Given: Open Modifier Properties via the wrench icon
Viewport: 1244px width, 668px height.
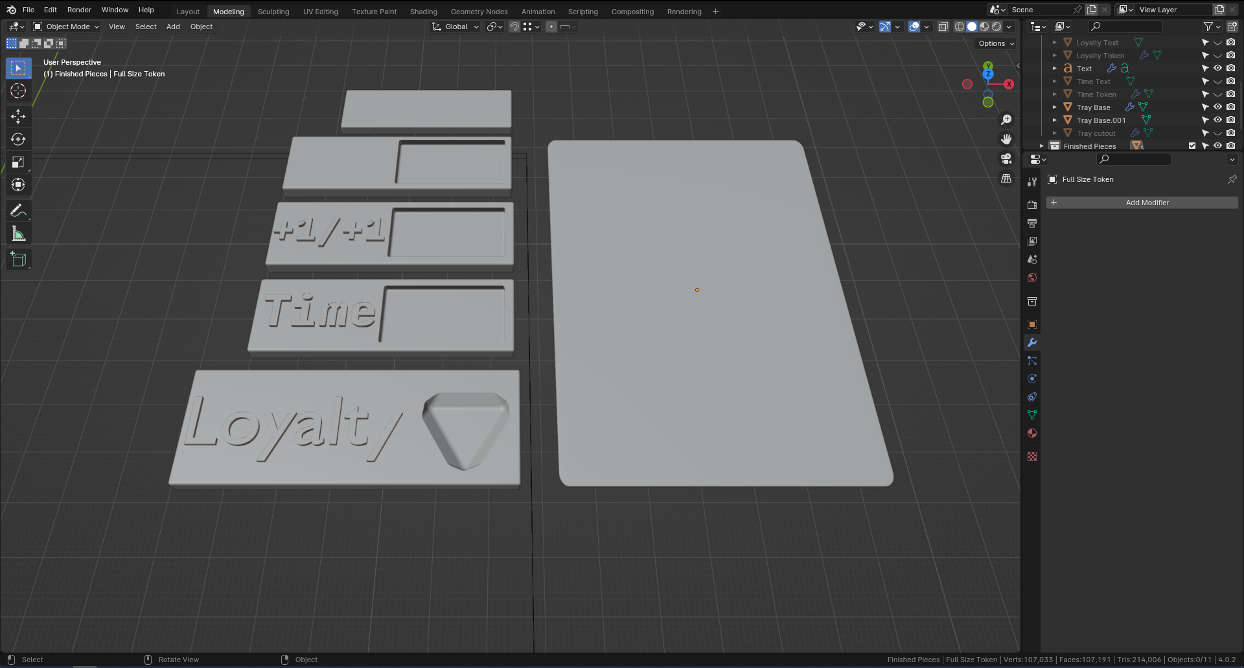Looking at the screenshot, I should click(1032, 342).
